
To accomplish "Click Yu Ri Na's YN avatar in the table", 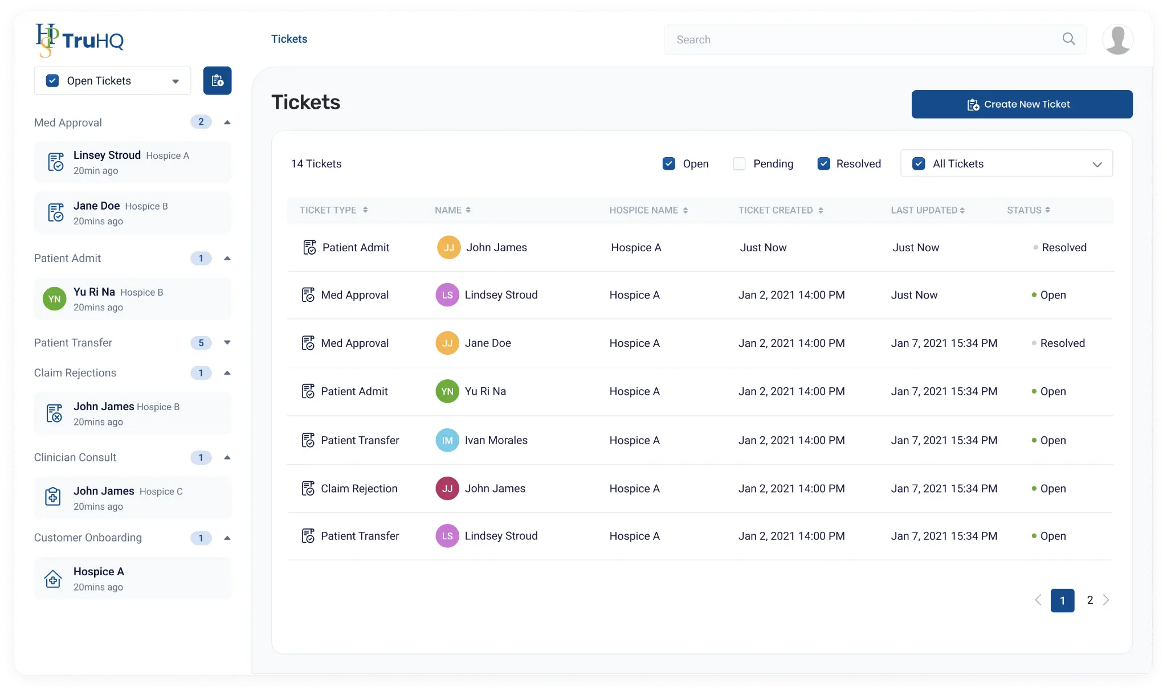I will click(448, 391).
